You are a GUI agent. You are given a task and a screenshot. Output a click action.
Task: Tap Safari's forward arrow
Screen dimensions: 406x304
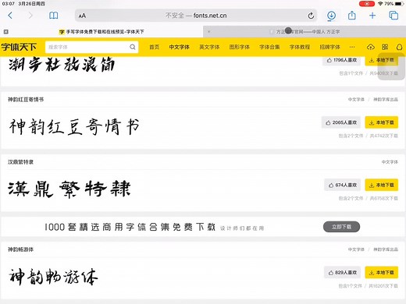point(30,16)
